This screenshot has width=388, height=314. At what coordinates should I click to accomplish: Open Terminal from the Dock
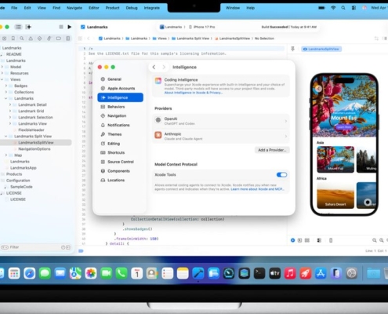click(x=259, y=273)
